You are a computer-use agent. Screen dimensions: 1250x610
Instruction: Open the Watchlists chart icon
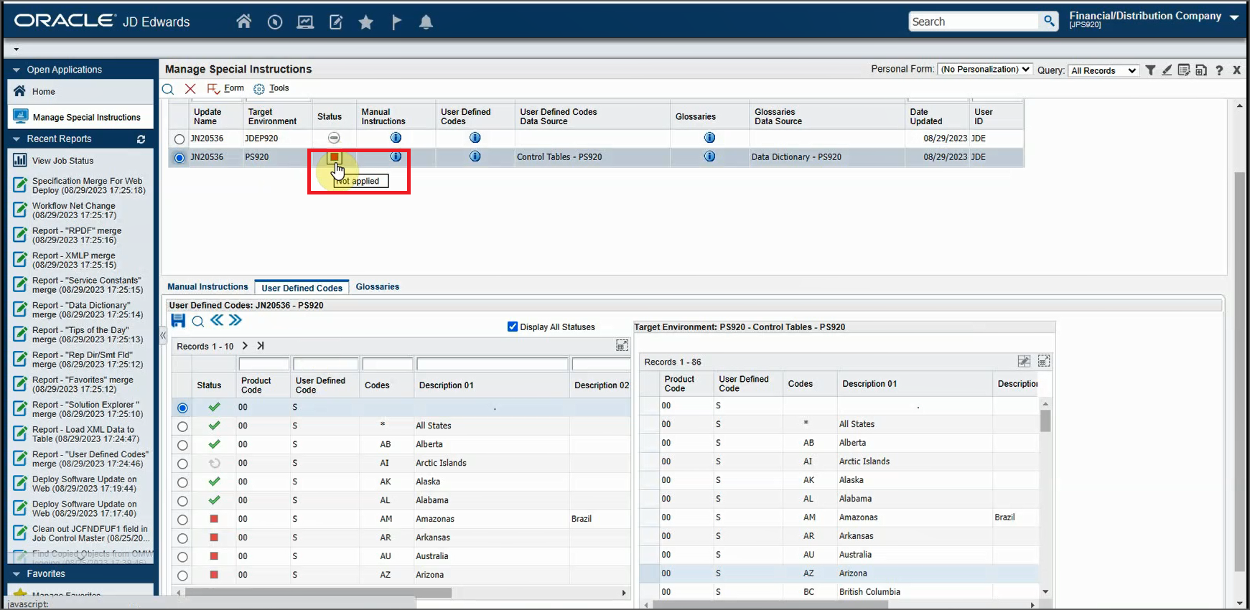(305, 22)
